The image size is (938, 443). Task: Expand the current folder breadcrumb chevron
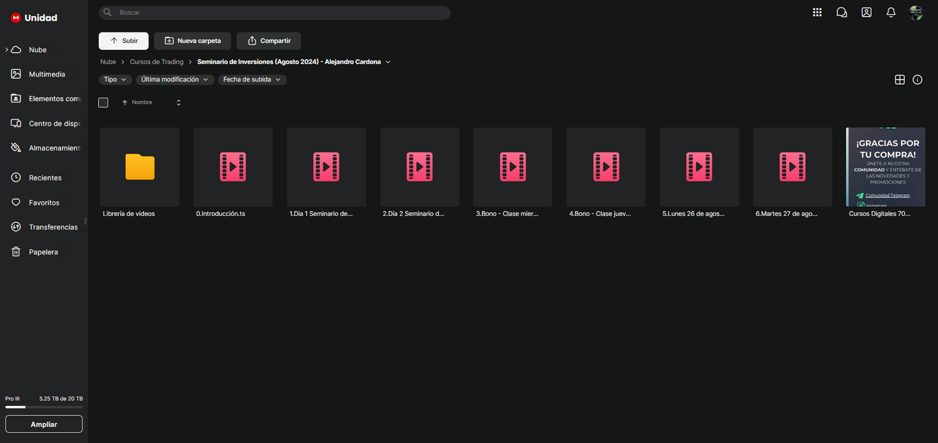(x=388, y=62)
